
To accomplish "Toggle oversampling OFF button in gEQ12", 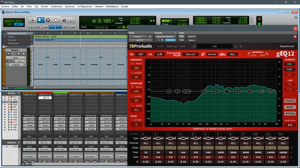I will click(141, 54).
